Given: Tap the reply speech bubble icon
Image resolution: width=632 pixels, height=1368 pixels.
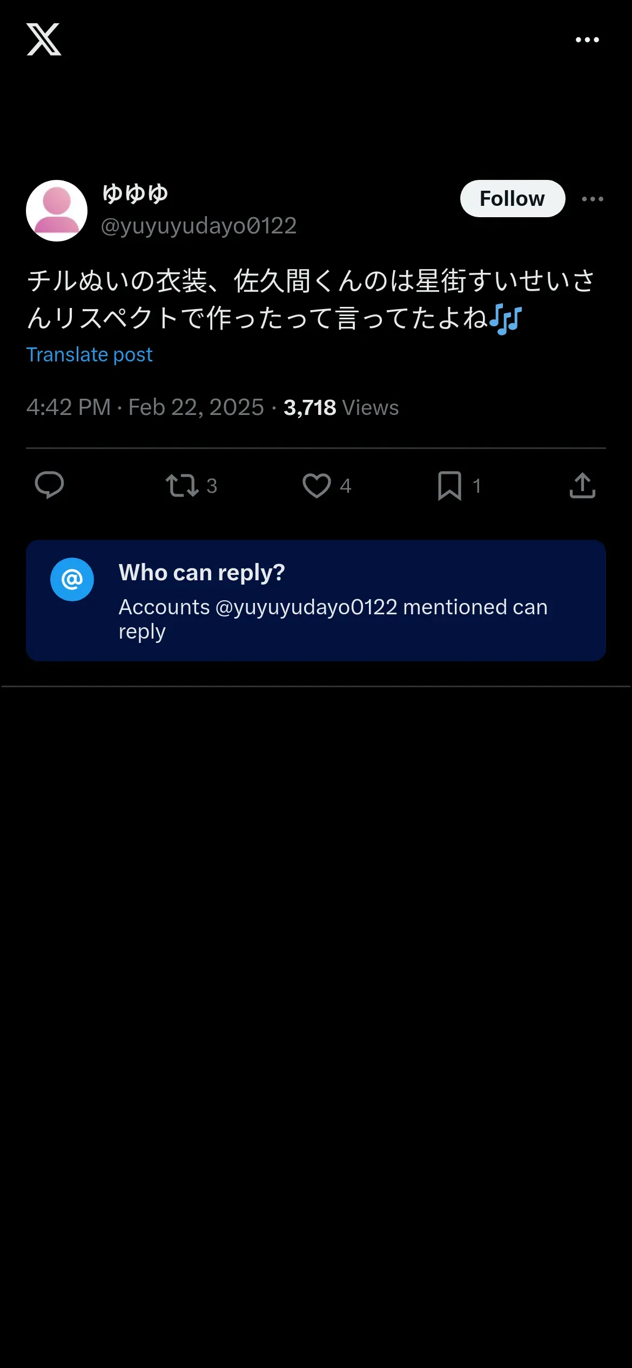Looking at the screenshot, I should click(49, 485).
